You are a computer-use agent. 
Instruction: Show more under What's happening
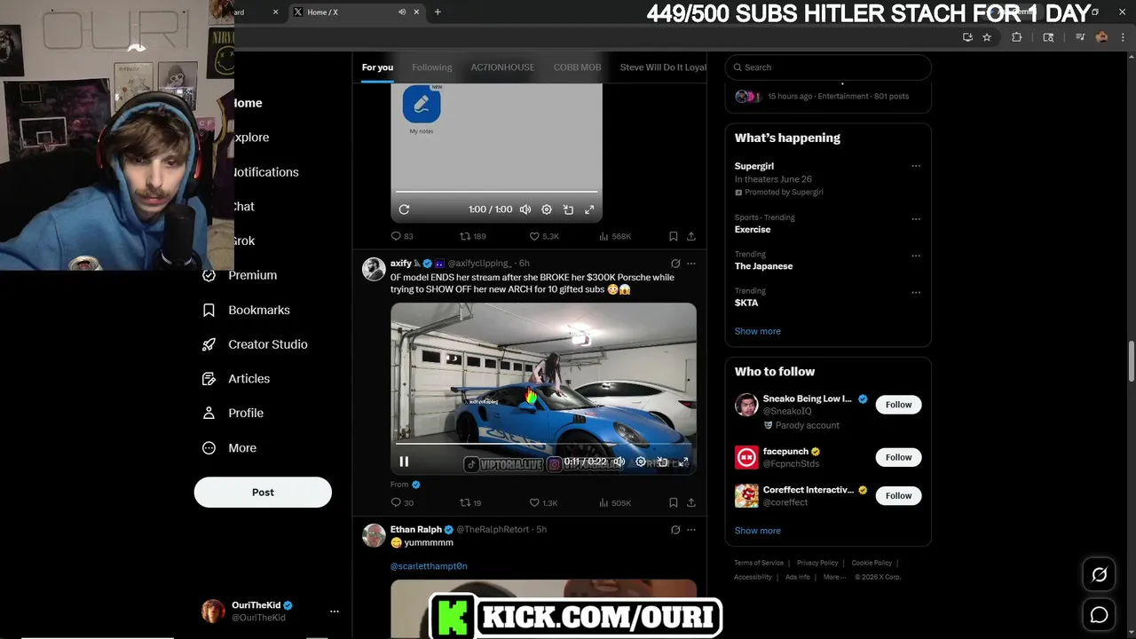pos(758,331)
